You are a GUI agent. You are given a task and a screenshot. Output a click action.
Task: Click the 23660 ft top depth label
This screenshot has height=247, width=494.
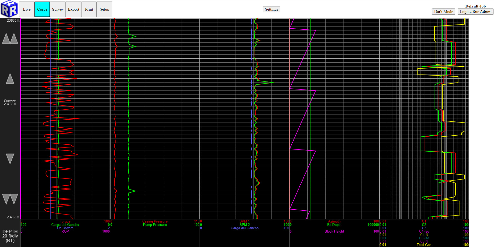13,20
